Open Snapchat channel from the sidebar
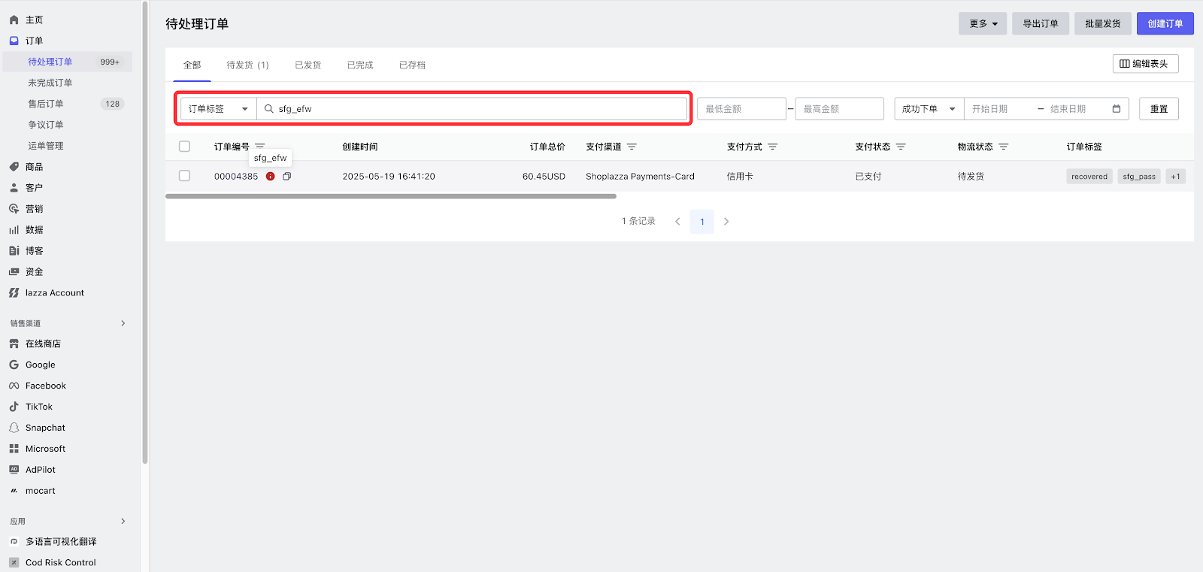The image size is (1203, 572). [45, 428]
